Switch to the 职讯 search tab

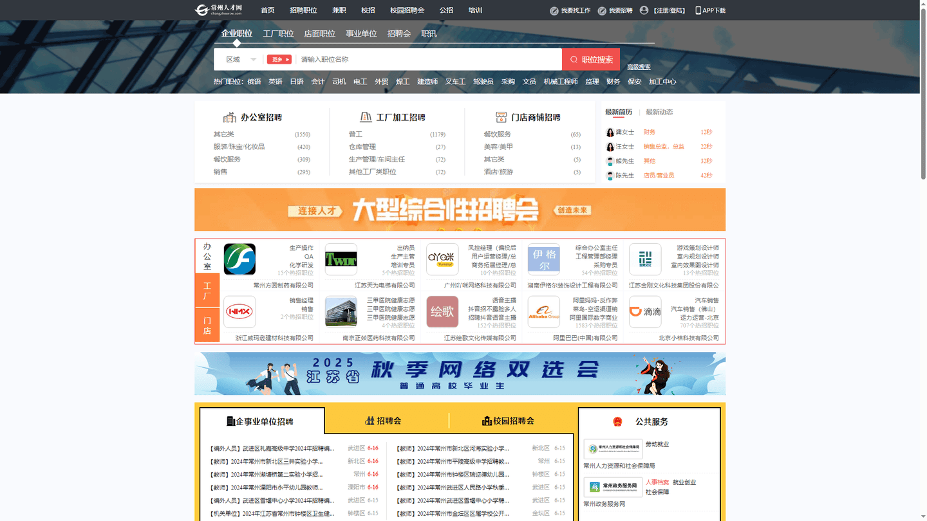(429, 33)
